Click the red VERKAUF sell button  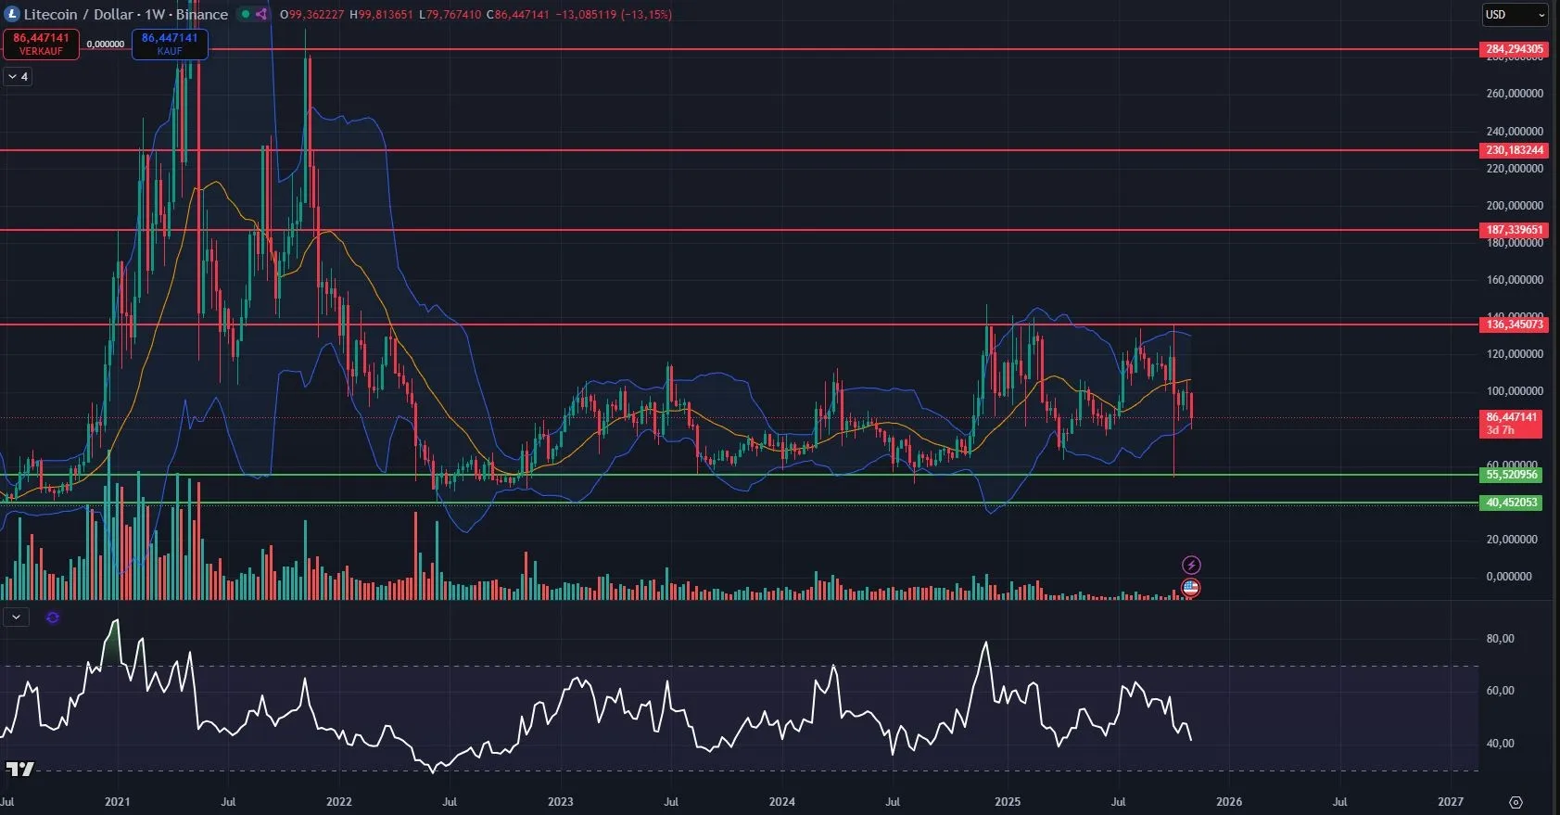click(41, 44)
